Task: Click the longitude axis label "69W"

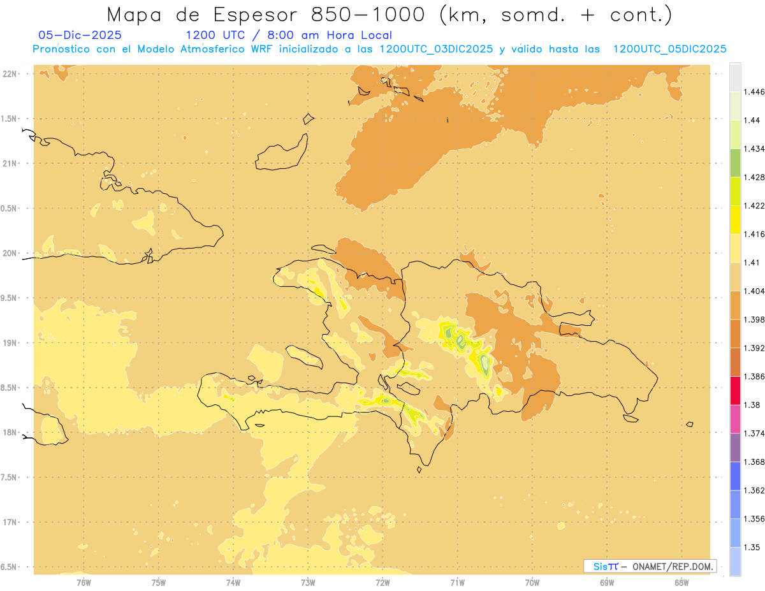Action: click(x=607, y=582)
